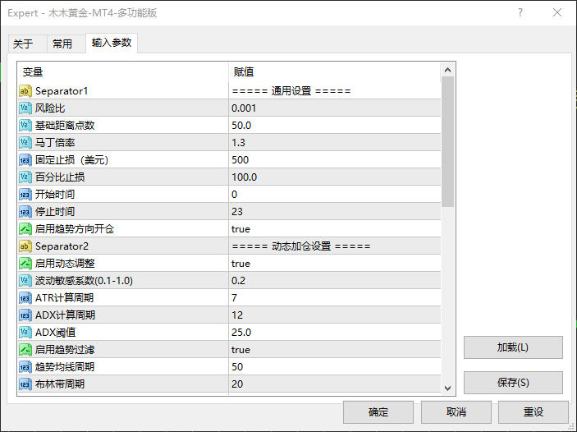577x432 pixels.
Task: Click the Separator2 string type icon
Action: click(x=25, y=246)
